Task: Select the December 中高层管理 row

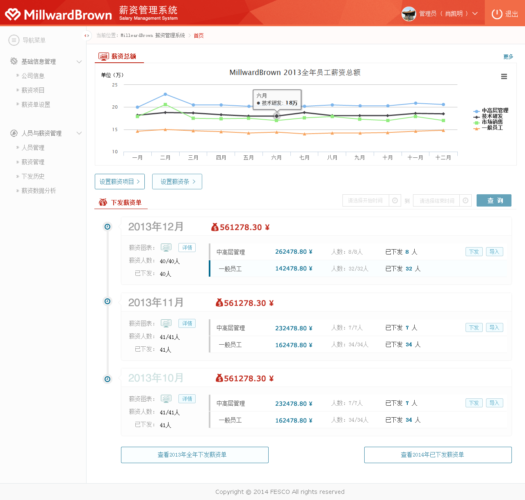Action: (358, 252)
